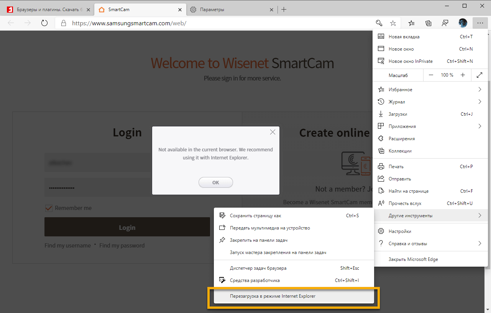Expand Справка и отзывы submenu
The image size is (491, 313).
pos(430,244)
